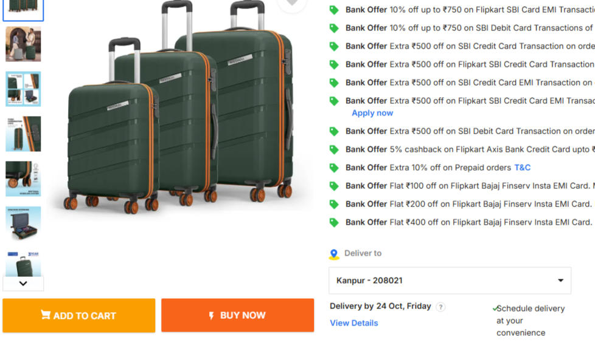
Task: Click the wishlist heart icon on product image
Action: 292,3
